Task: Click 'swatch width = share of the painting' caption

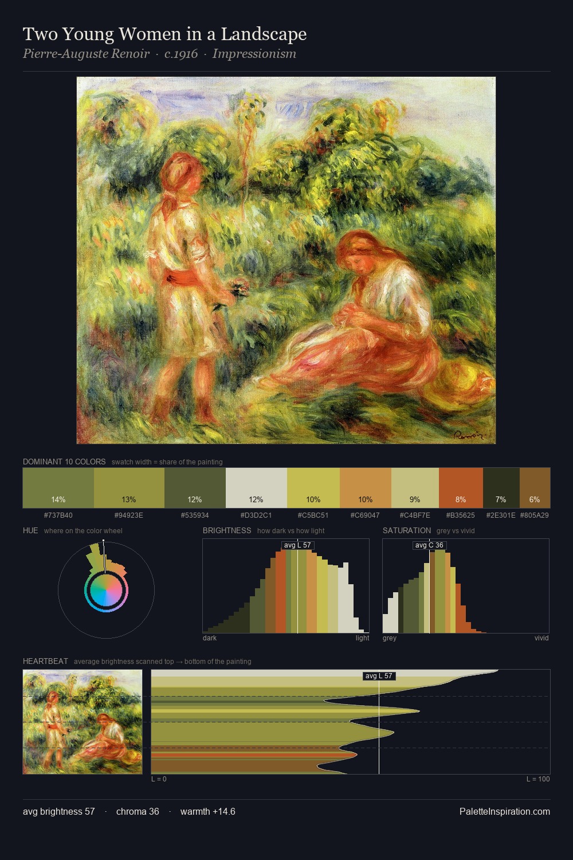Action: [x=167, y=462]
